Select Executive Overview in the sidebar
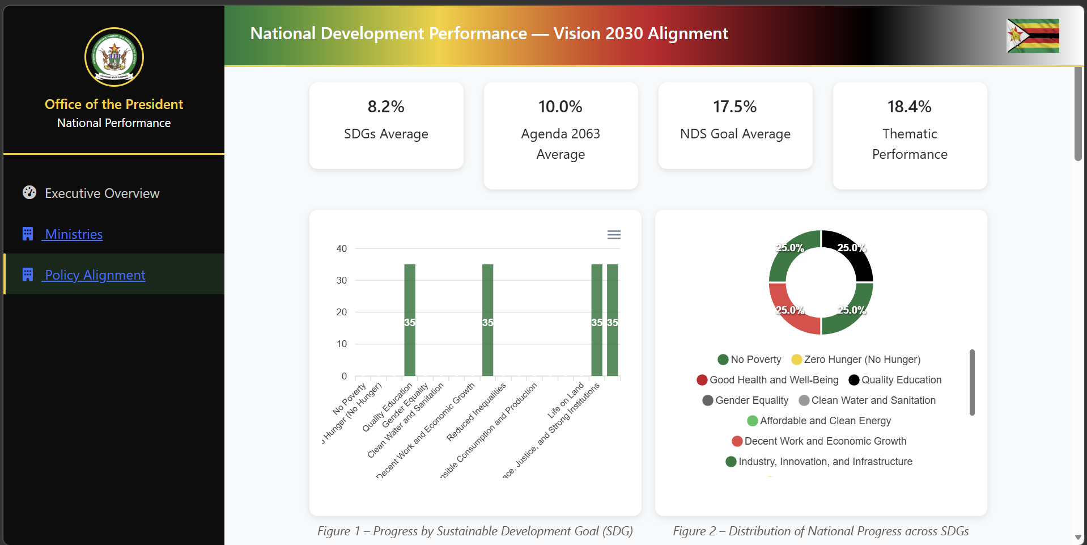This screenshot has height=545, width=1087. coord(102,193)
